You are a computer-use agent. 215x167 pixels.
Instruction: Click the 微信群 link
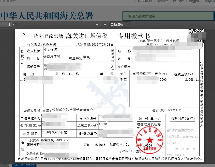point(178,1)
